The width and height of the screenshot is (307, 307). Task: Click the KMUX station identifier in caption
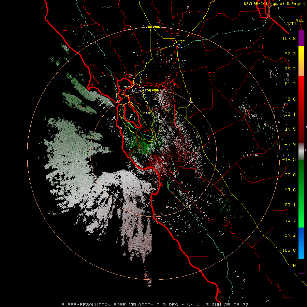point(194,305)
